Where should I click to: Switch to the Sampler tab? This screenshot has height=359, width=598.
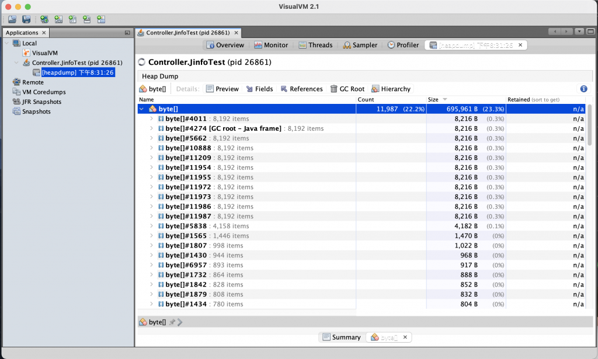click(360, 45)
